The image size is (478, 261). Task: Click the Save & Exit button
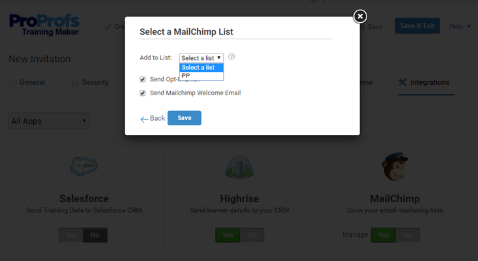tap(417, 26)
